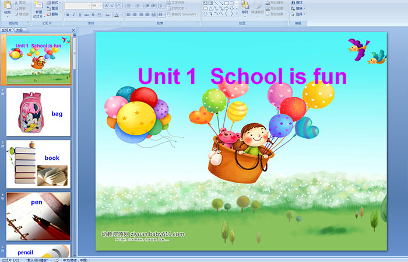Click the Replace (替换) button
This screenshot has height=262, width=408.
click(x=298, y=8)
